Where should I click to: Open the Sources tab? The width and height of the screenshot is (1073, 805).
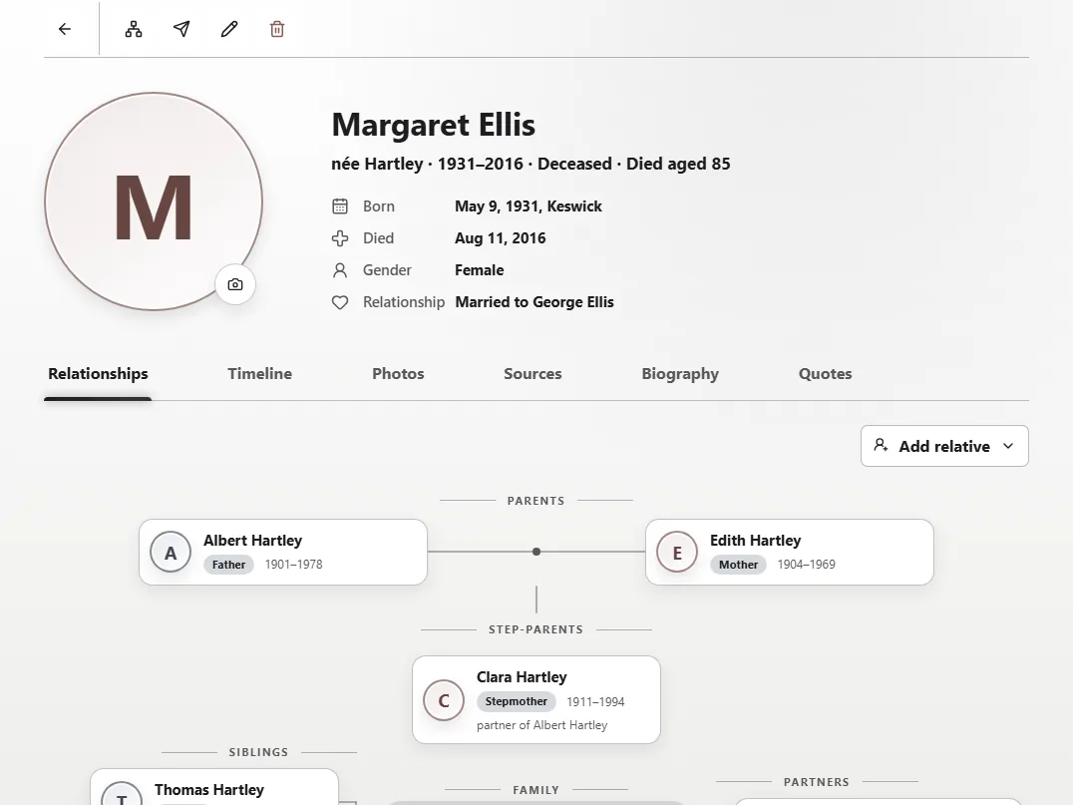pos(533,374)
